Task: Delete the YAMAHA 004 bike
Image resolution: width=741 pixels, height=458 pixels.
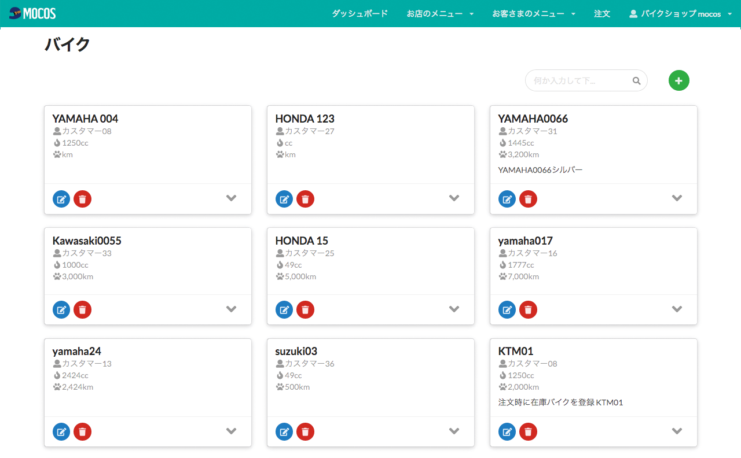Action: coord(82,199)
